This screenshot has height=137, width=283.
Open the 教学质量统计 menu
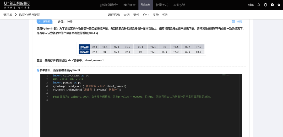(x=109, y=5)
